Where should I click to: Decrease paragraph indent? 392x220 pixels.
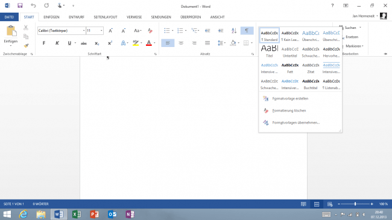207,31
